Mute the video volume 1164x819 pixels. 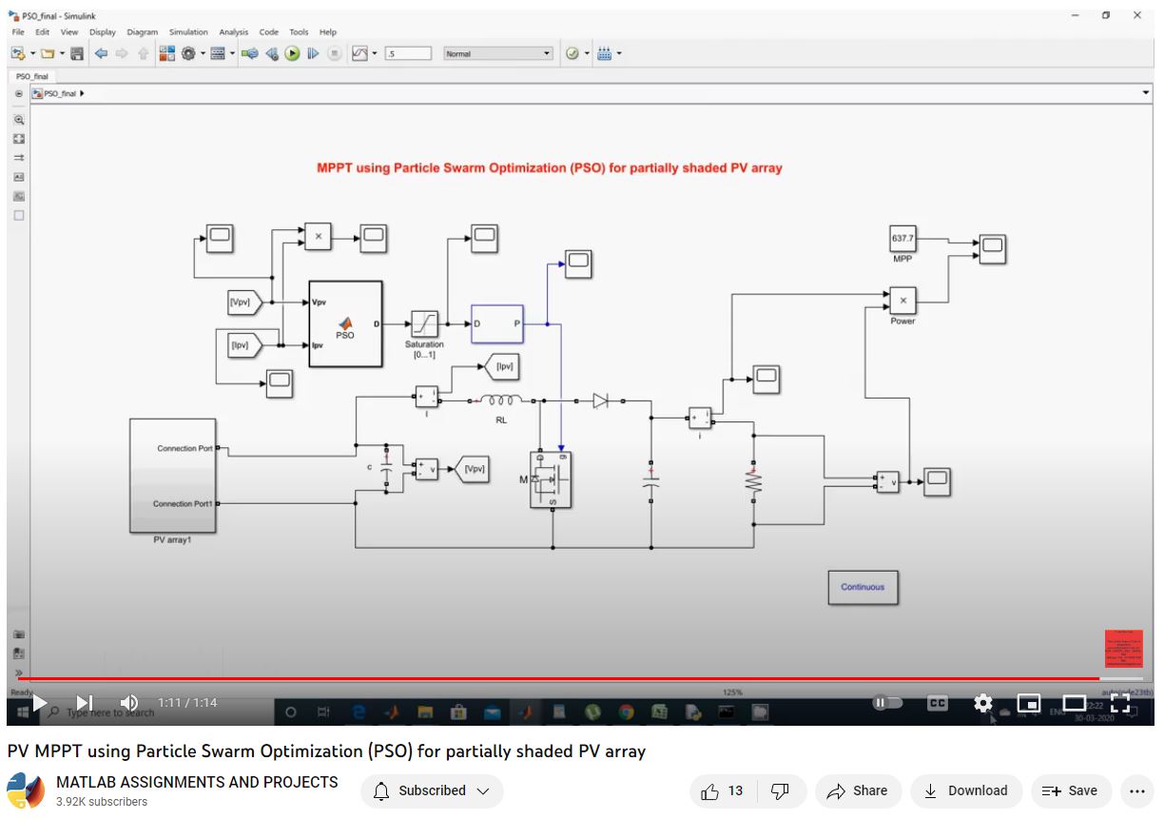click(x=129, y=703)
